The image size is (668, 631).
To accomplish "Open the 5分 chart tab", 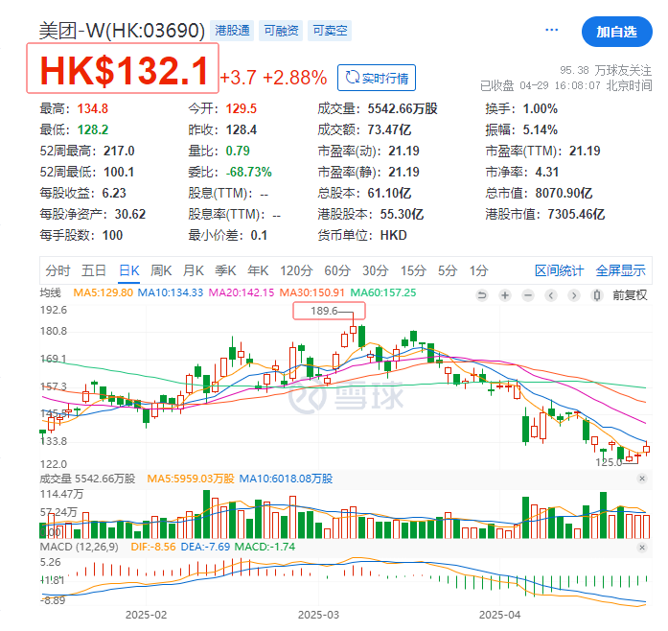I will (x=448, y=270).
